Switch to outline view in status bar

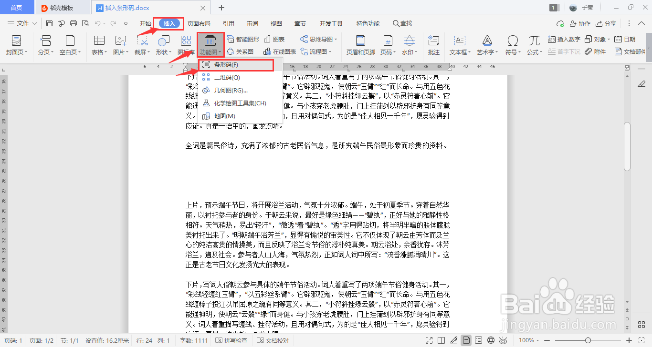click(x=478, y=340)
